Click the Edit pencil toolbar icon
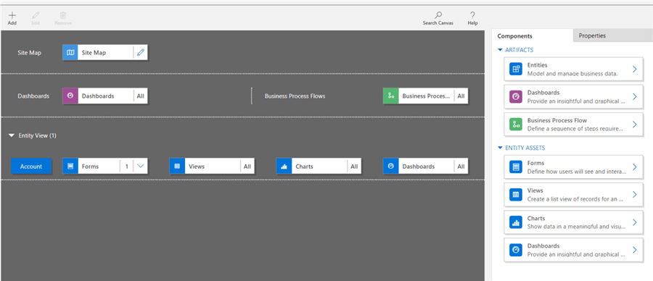 coord(36,15)
